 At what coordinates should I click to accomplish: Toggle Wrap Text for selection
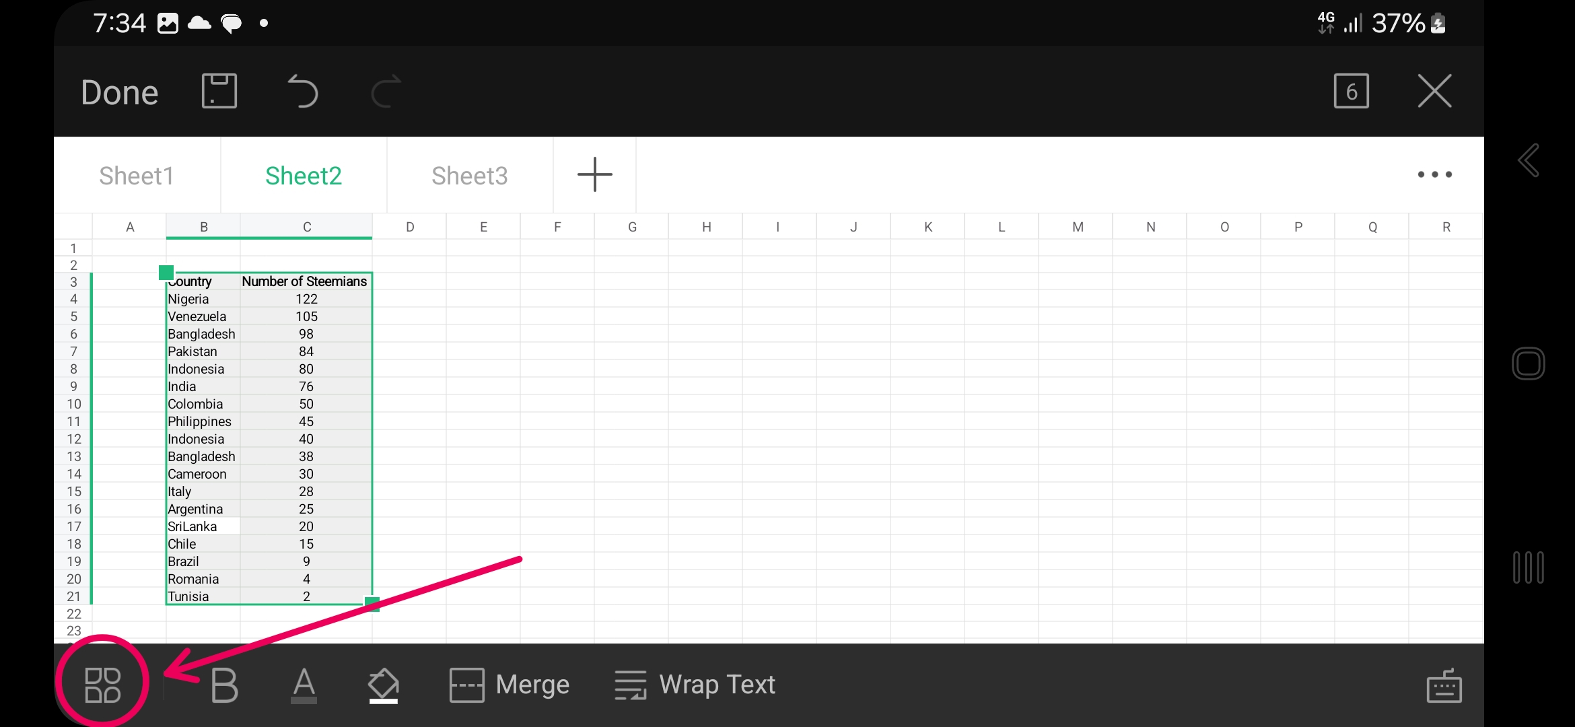click(x=695, y=685)
